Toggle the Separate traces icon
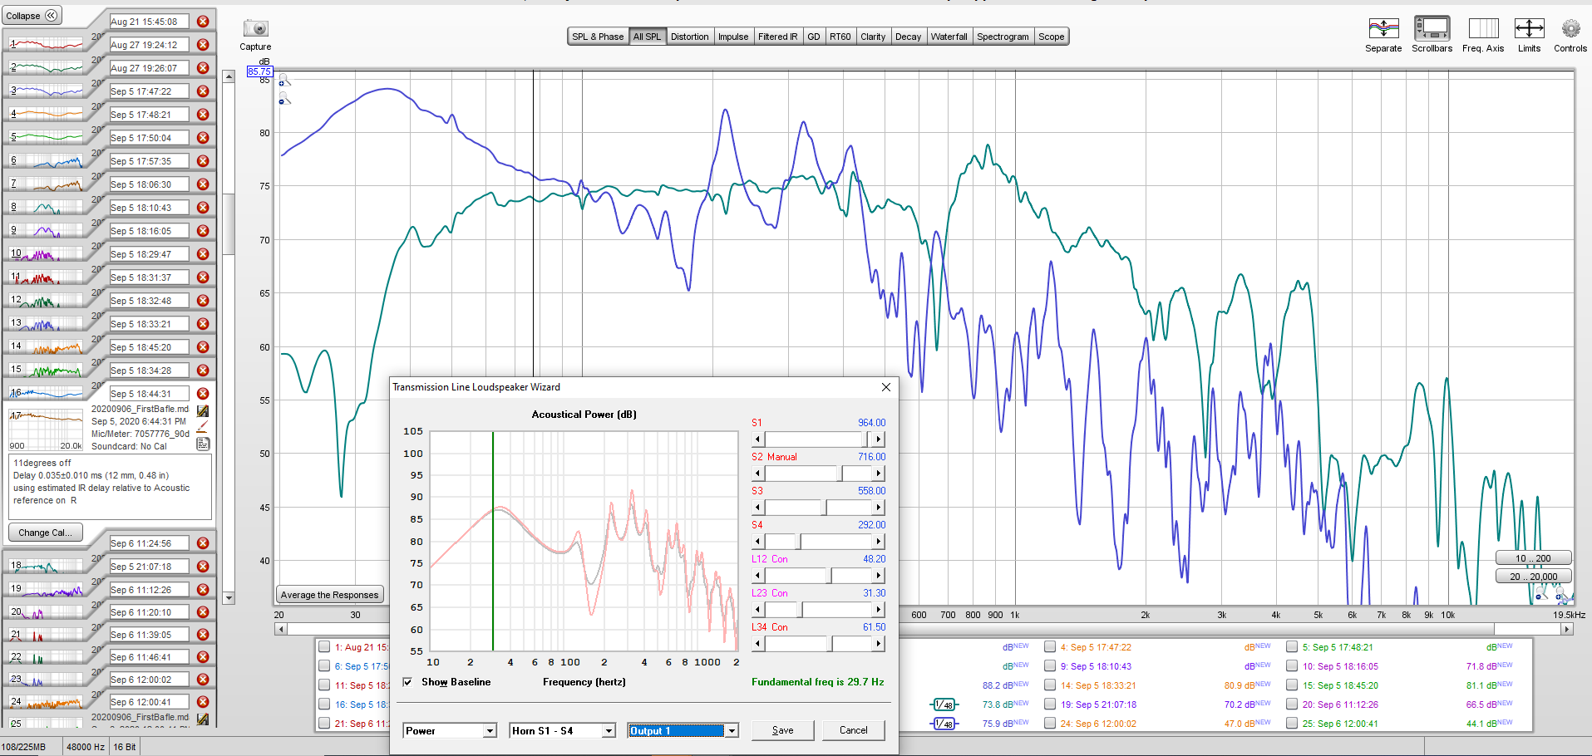The image size is (1592, 756). coord(1383,28)
